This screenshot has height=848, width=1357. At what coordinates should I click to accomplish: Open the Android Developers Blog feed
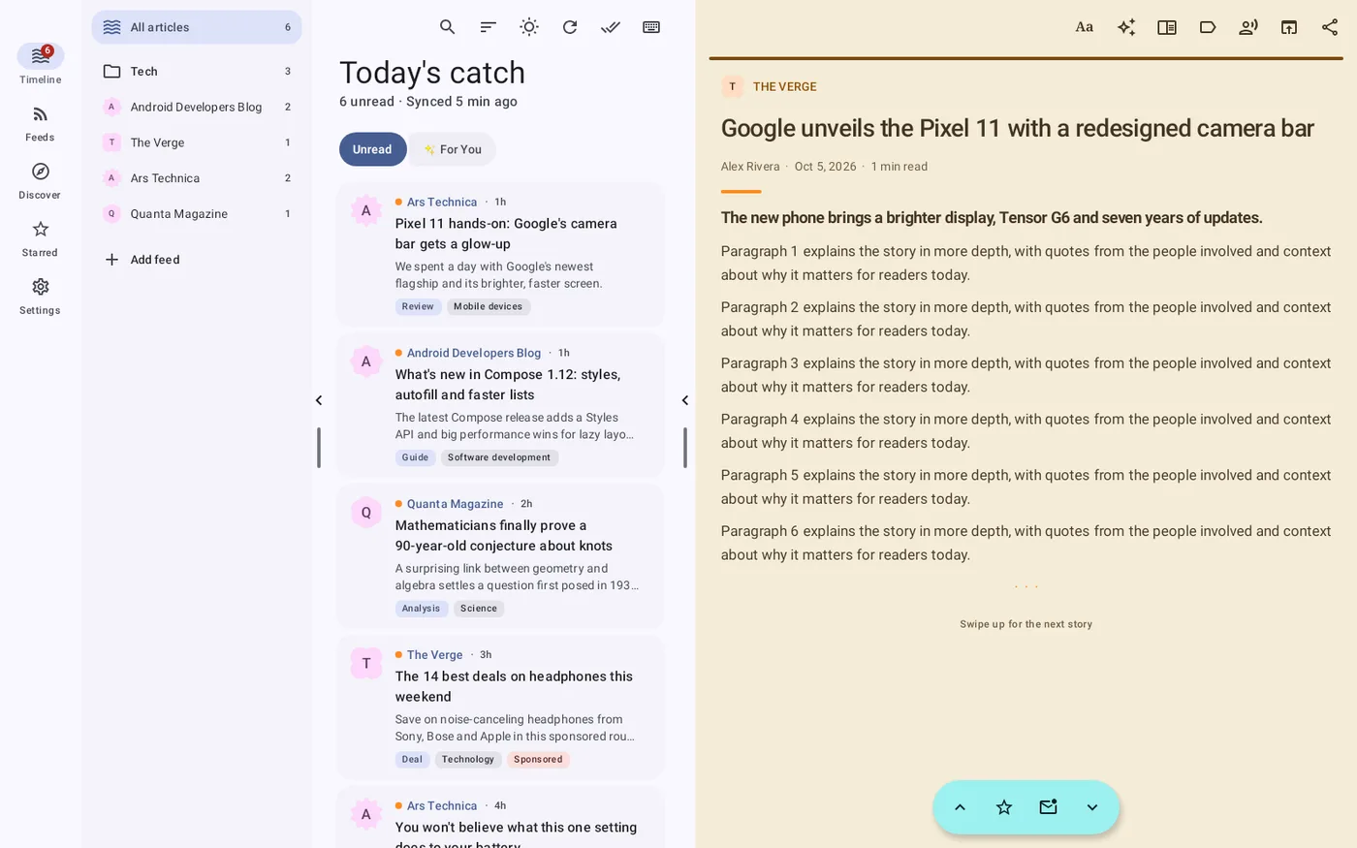pos(197,107)
